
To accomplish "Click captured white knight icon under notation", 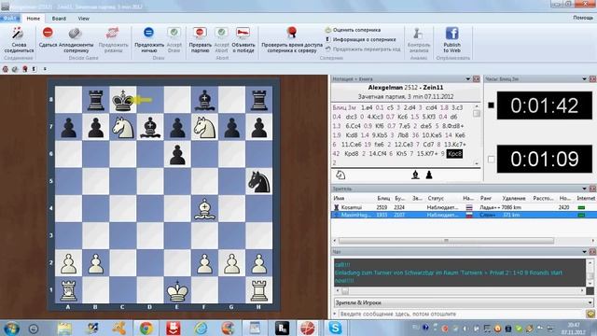I will pyautogui.click(x=340, y=175).
